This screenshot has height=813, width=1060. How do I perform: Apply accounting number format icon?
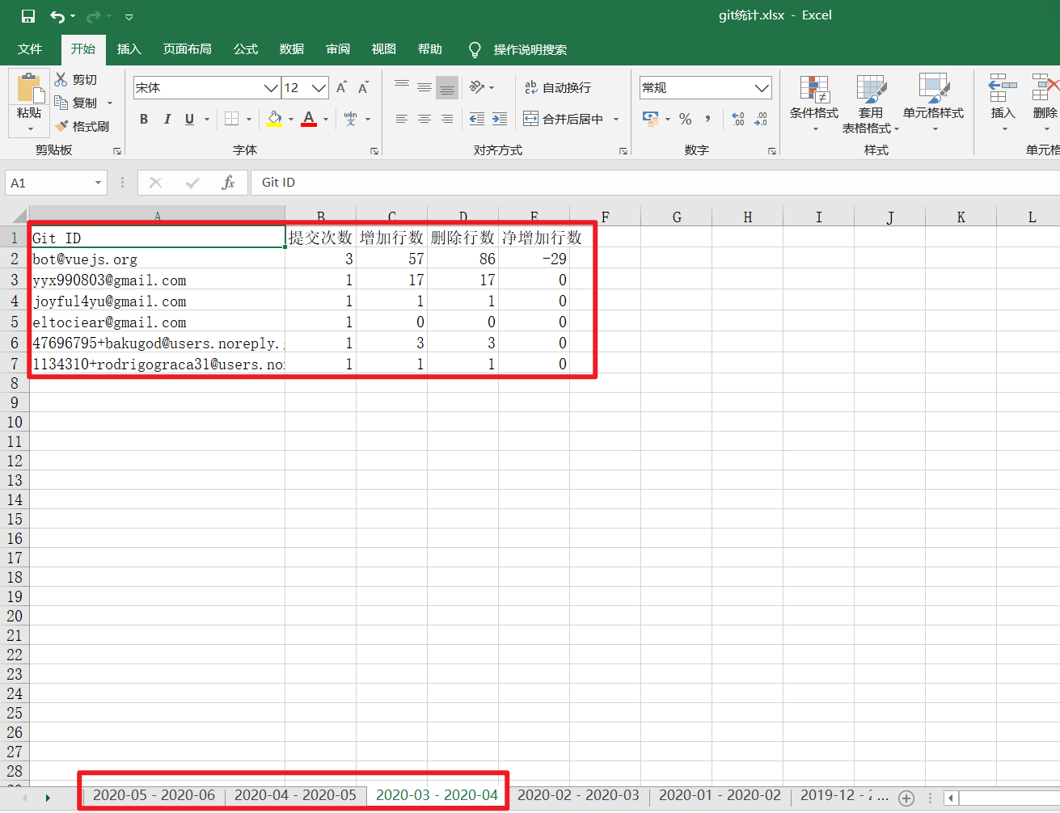pos(650,119)
